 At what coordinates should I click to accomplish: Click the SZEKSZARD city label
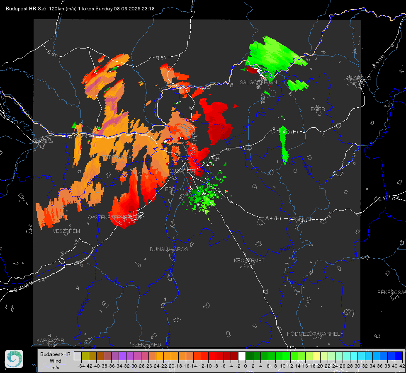coord(146,344)
